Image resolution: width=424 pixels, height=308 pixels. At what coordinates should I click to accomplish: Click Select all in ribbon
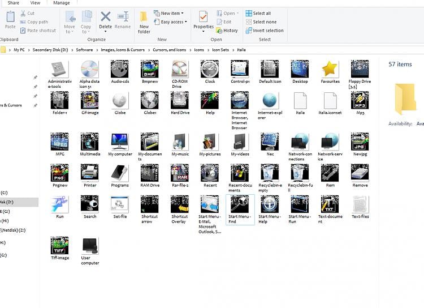(x=258, y=13)
